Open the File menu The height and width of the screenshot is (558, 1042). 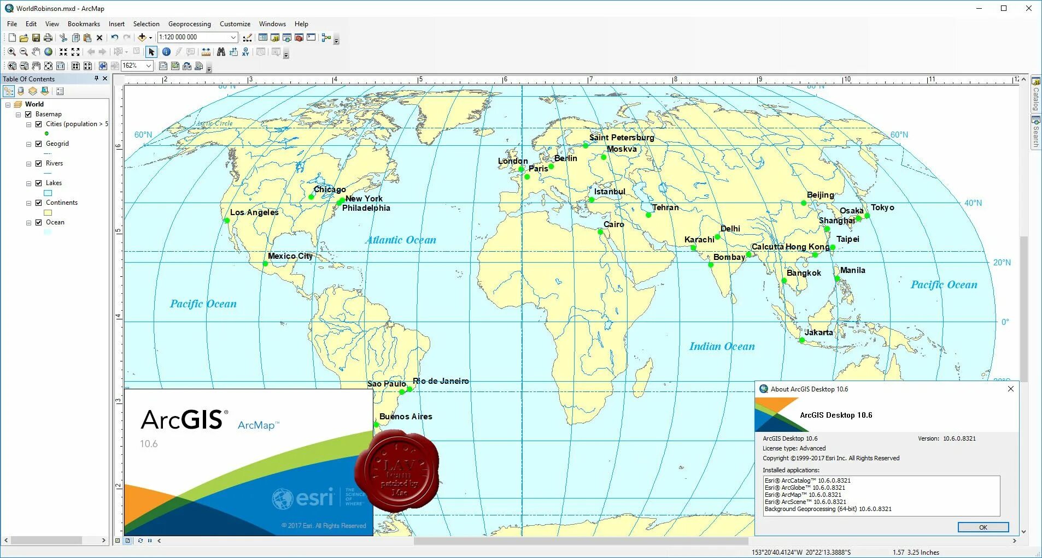point(12,24)
